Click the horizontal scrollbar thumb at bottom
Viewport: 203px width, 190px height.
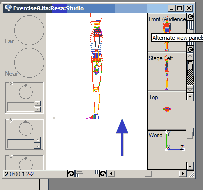148,174
